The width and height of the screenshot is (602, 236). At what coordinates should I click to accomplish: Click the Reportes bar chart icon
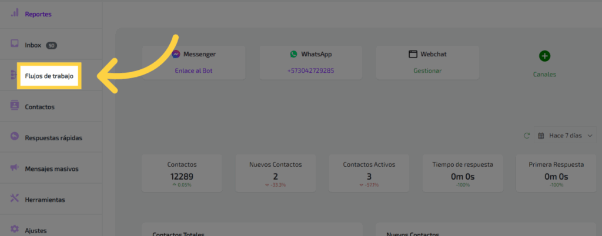coord(15,14)
